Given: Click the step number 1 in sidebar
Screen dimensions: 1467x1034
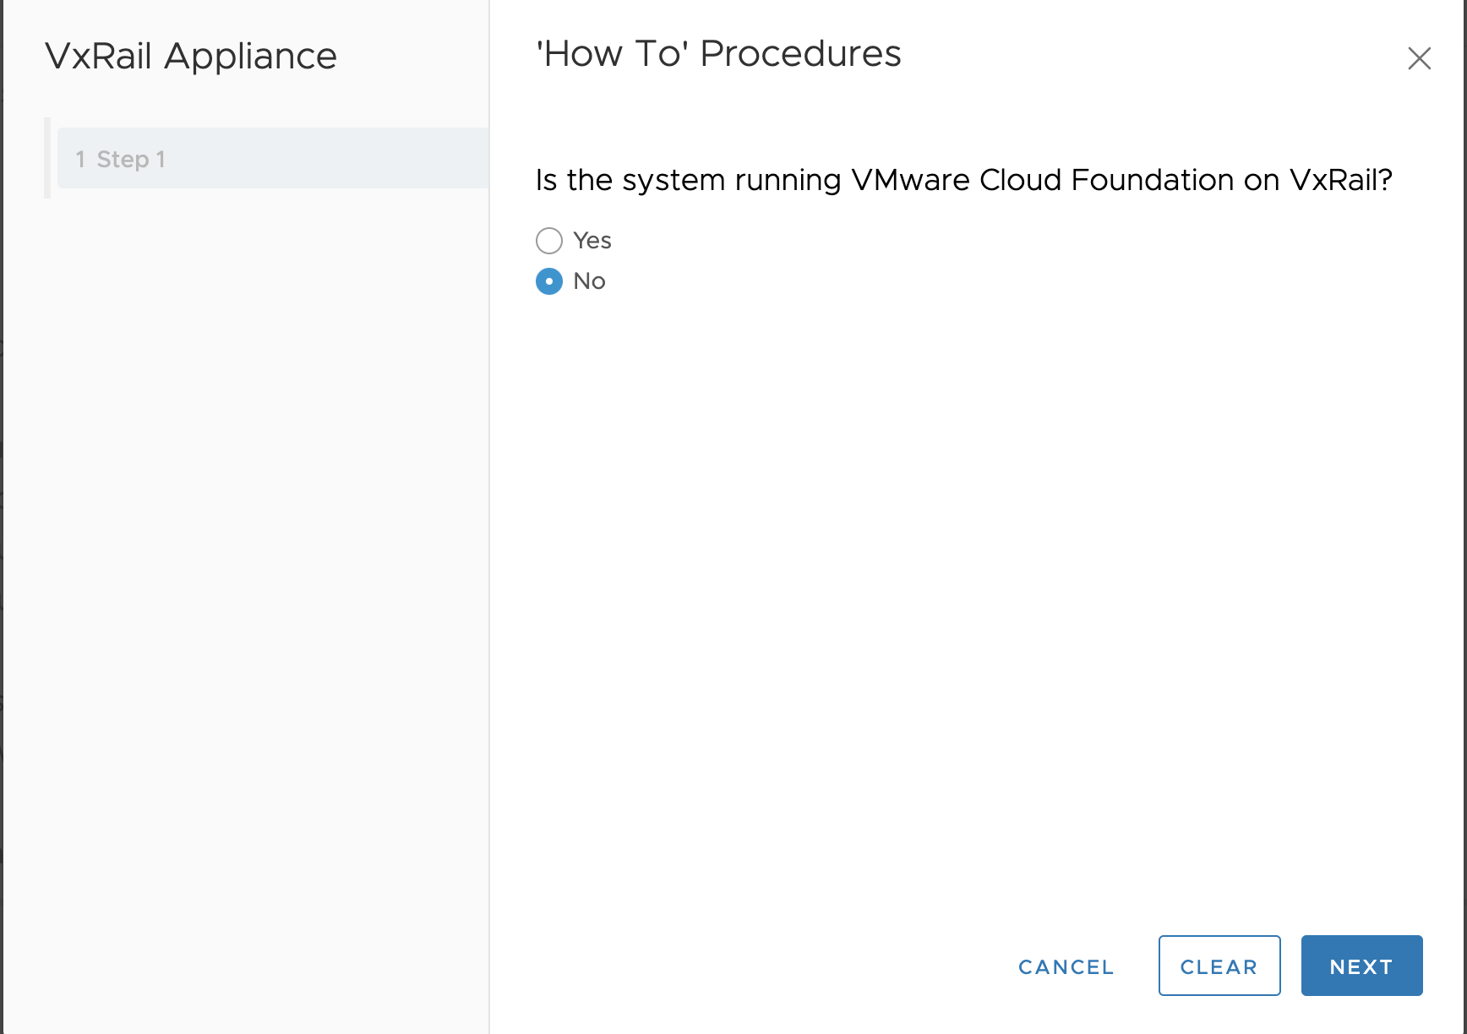Looking at the screenshot, I should 80,159.
